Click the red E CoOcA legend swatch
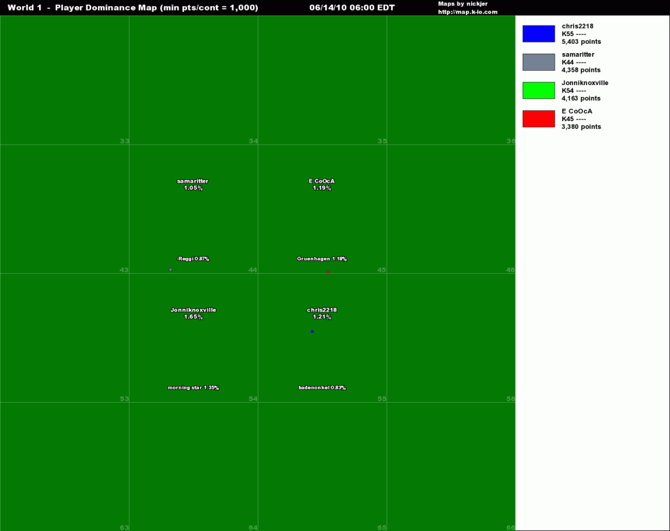The width and height of the screenshot is (670, 531). click(x=538, y=119)
